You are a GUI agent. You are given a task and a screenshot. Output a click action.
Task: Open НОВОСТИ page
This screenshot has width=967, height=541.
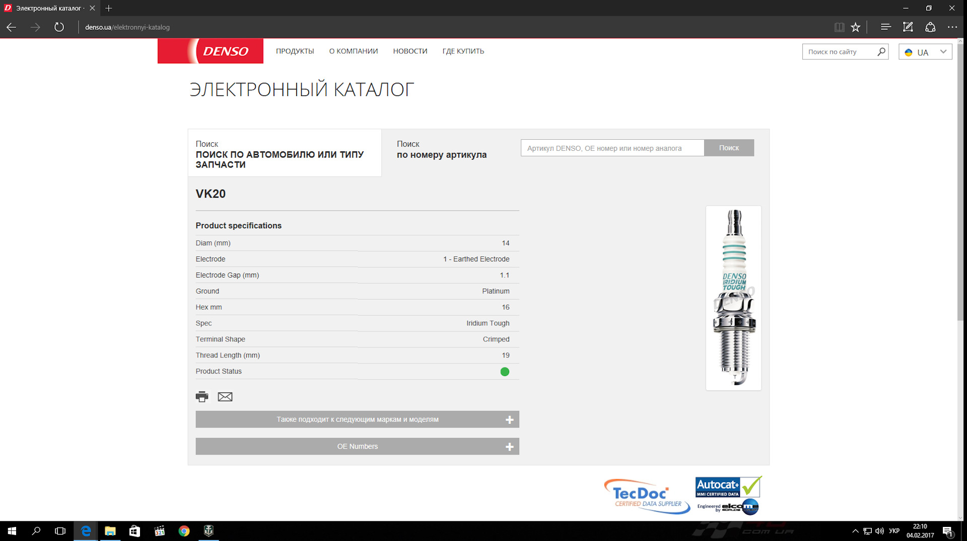(410, 51)
